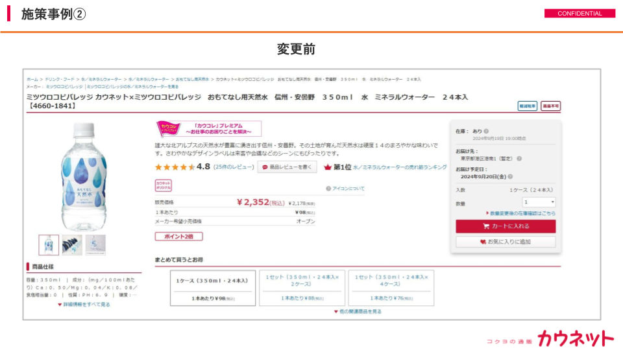Select the third product thumbnail

(95, 245)
